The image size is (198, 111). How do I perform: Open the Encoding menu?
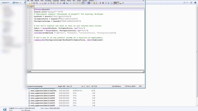coord(48,1)
